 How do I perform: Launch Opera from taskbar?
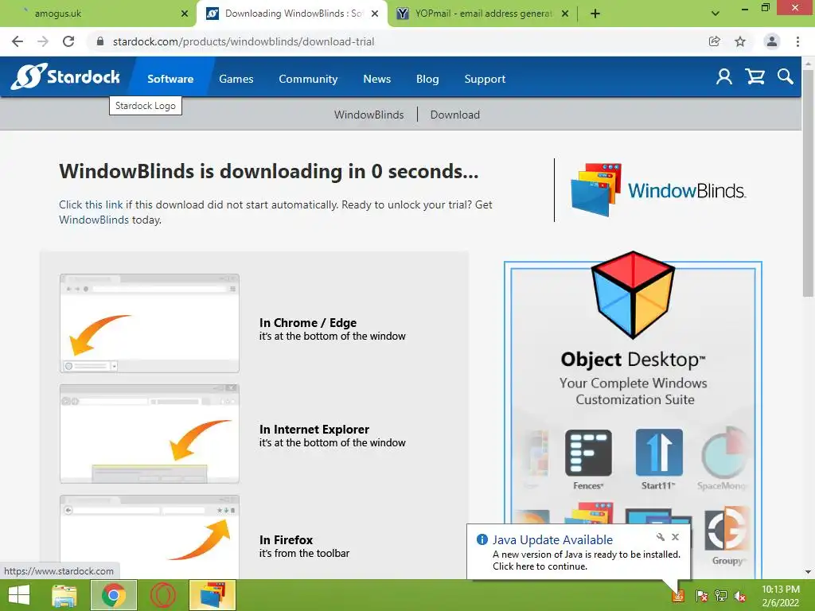(163, 595)
